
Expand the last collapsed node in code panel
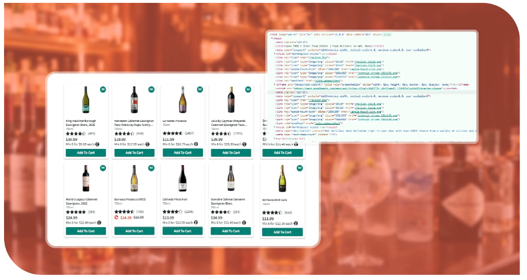(x=275, y=139)
